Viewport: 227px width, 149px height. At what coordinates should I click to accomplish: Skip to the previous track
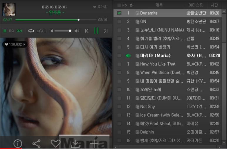[x=87, y=31]
